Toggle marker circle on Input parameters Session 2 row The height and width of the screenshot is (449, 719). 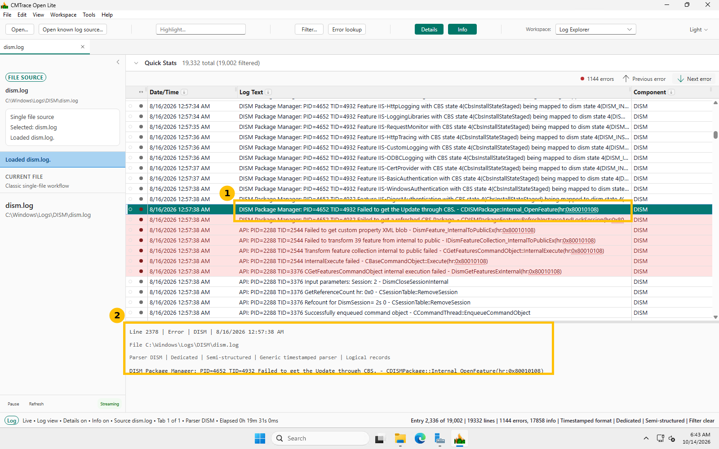click(x=130, y=282)
